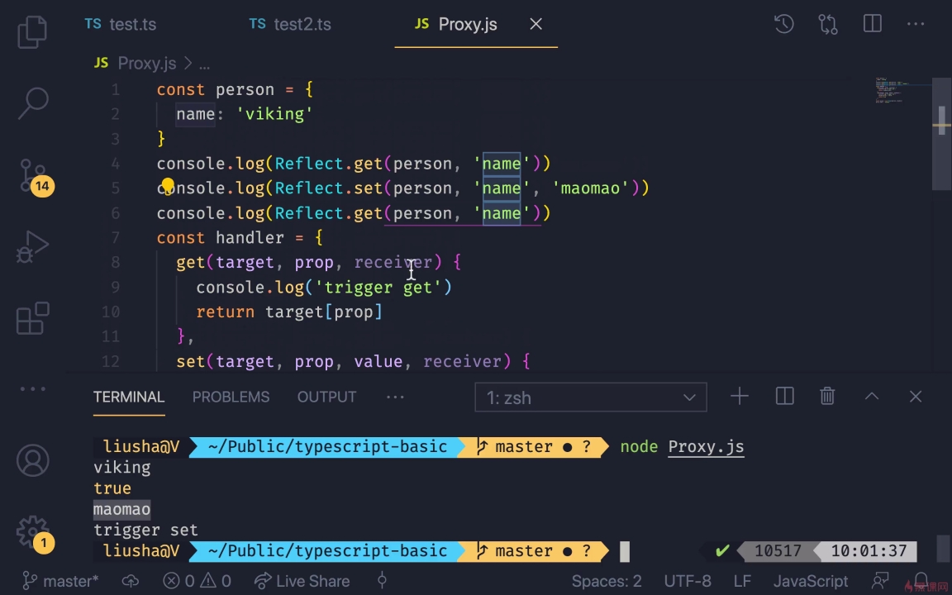The height and width of the screenshot is (595, 952).
Task: Open the Explorer view in activity bar
Action: [x=32, y=31]
